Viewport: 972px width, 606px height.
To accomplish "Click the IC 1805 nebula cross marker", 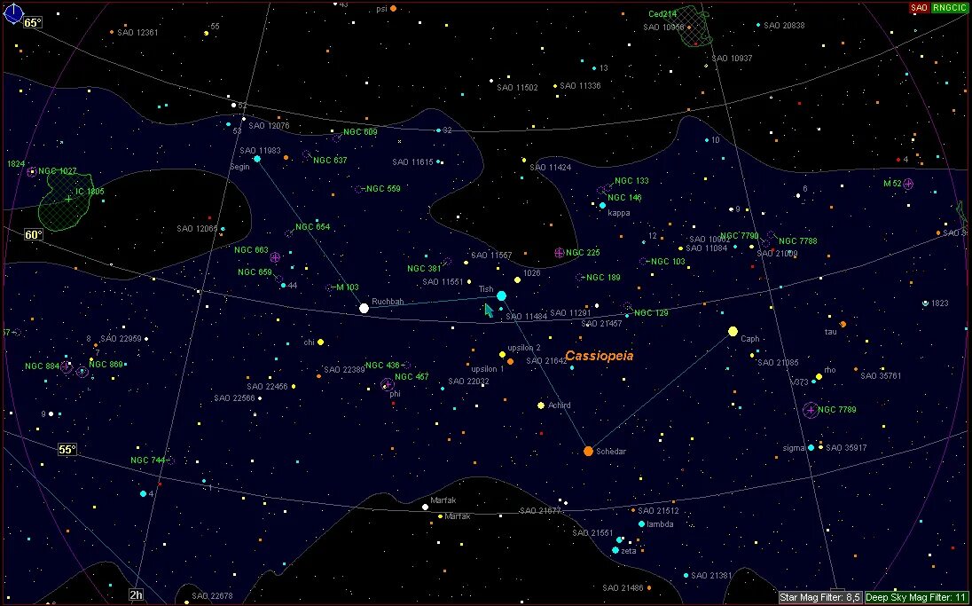I will [x=68, y=199].
